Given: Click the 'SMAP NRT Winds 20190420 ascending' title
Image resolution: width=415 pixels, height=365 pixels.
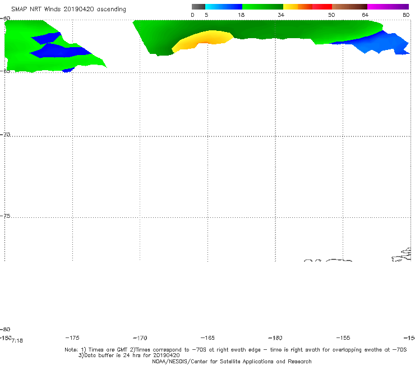Looking at the screenshot, I should point(68,9).
